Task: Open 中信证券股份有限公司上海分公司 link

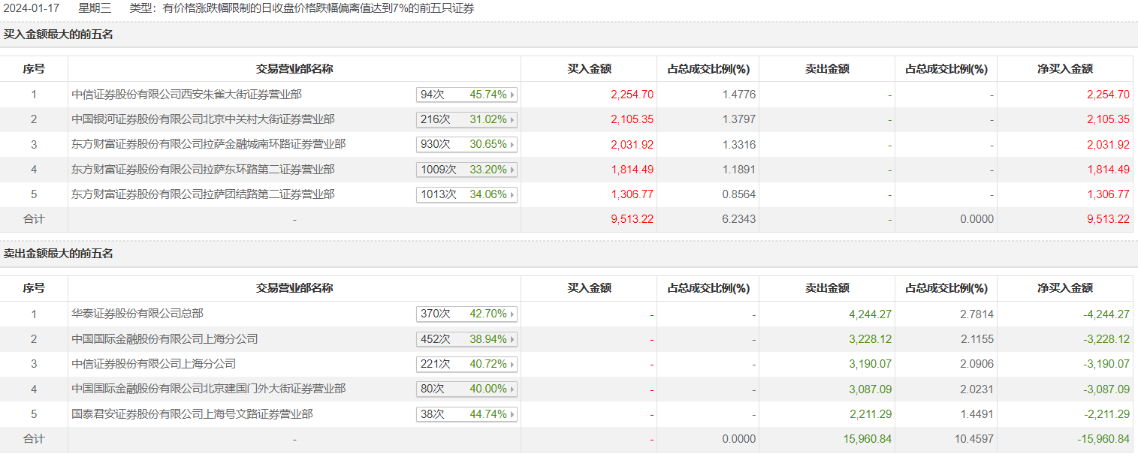Action: [154, 364]
